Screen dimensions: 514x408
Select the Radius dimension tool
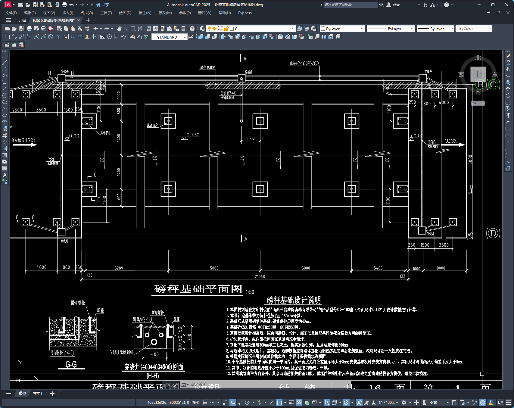(x=37, y=37)
